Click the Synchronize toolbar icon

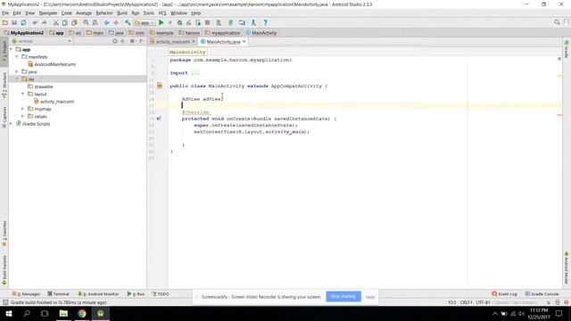pyautogui.click(x=23, y=22)
